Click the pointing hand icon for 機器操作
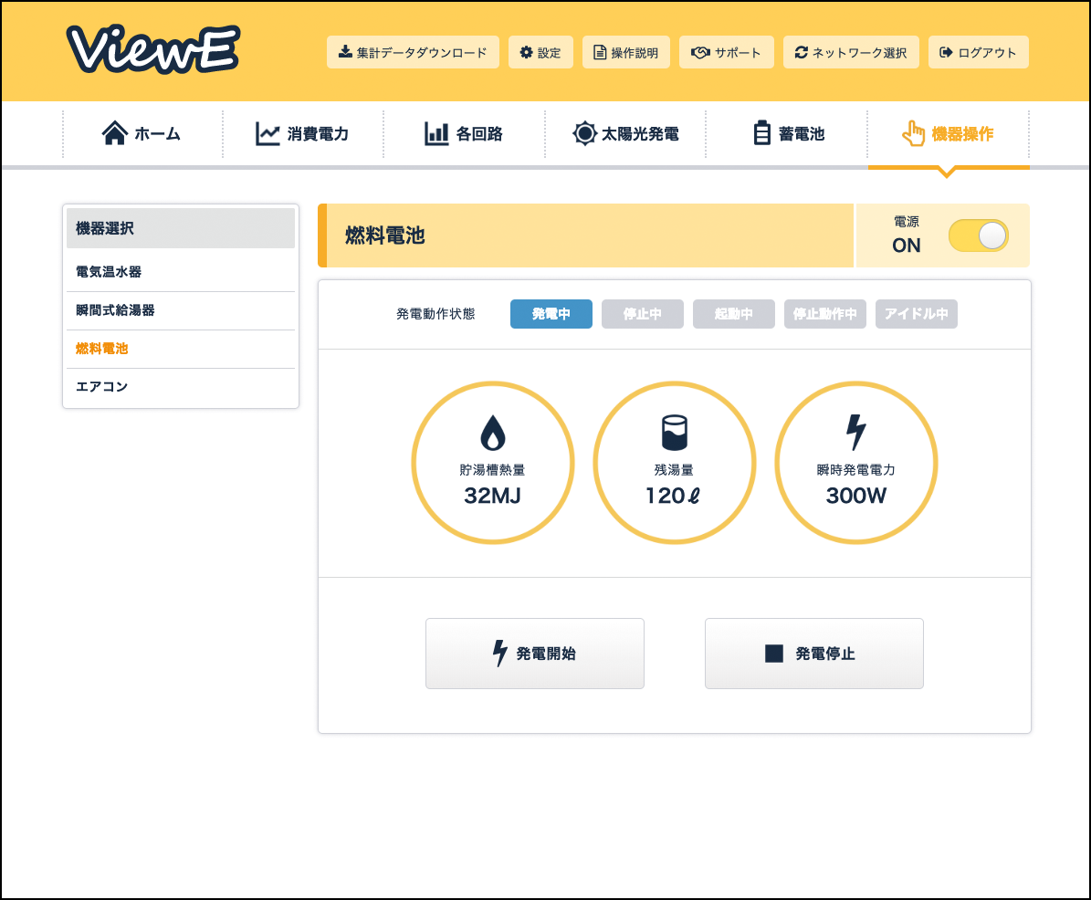The height and width of the screenshot is (900, 1091). click(x=914, y=133)
